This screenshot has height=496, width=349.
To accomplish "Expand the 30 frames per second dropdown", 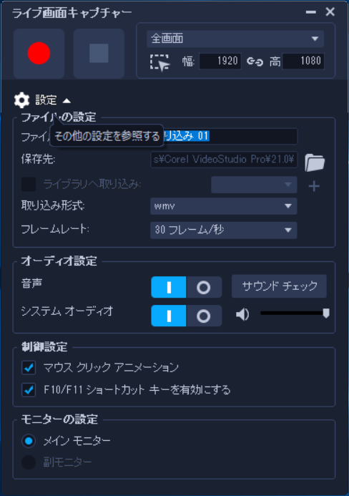I will pos(224,230).
